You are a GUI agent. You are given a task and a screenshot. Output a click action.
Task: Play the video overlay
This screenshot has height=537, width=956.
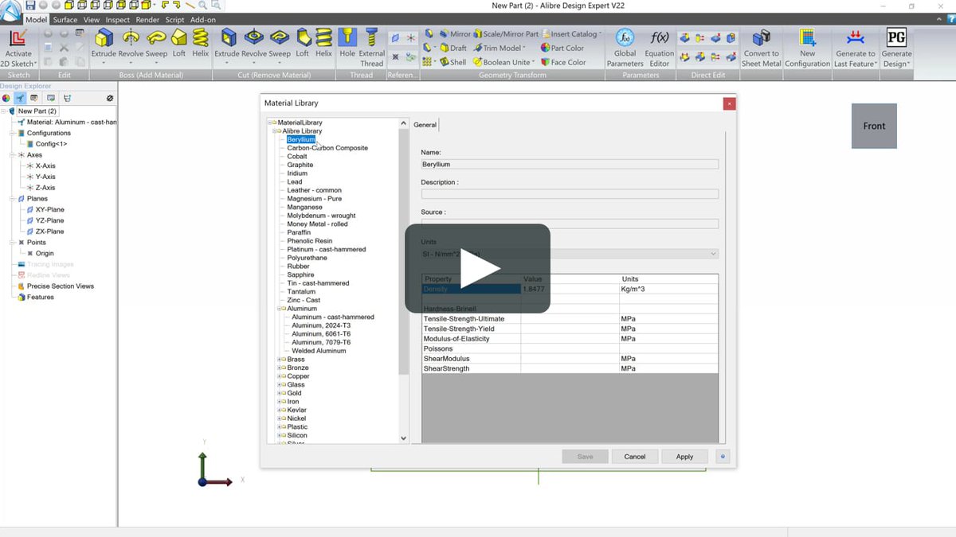[477, 268]
